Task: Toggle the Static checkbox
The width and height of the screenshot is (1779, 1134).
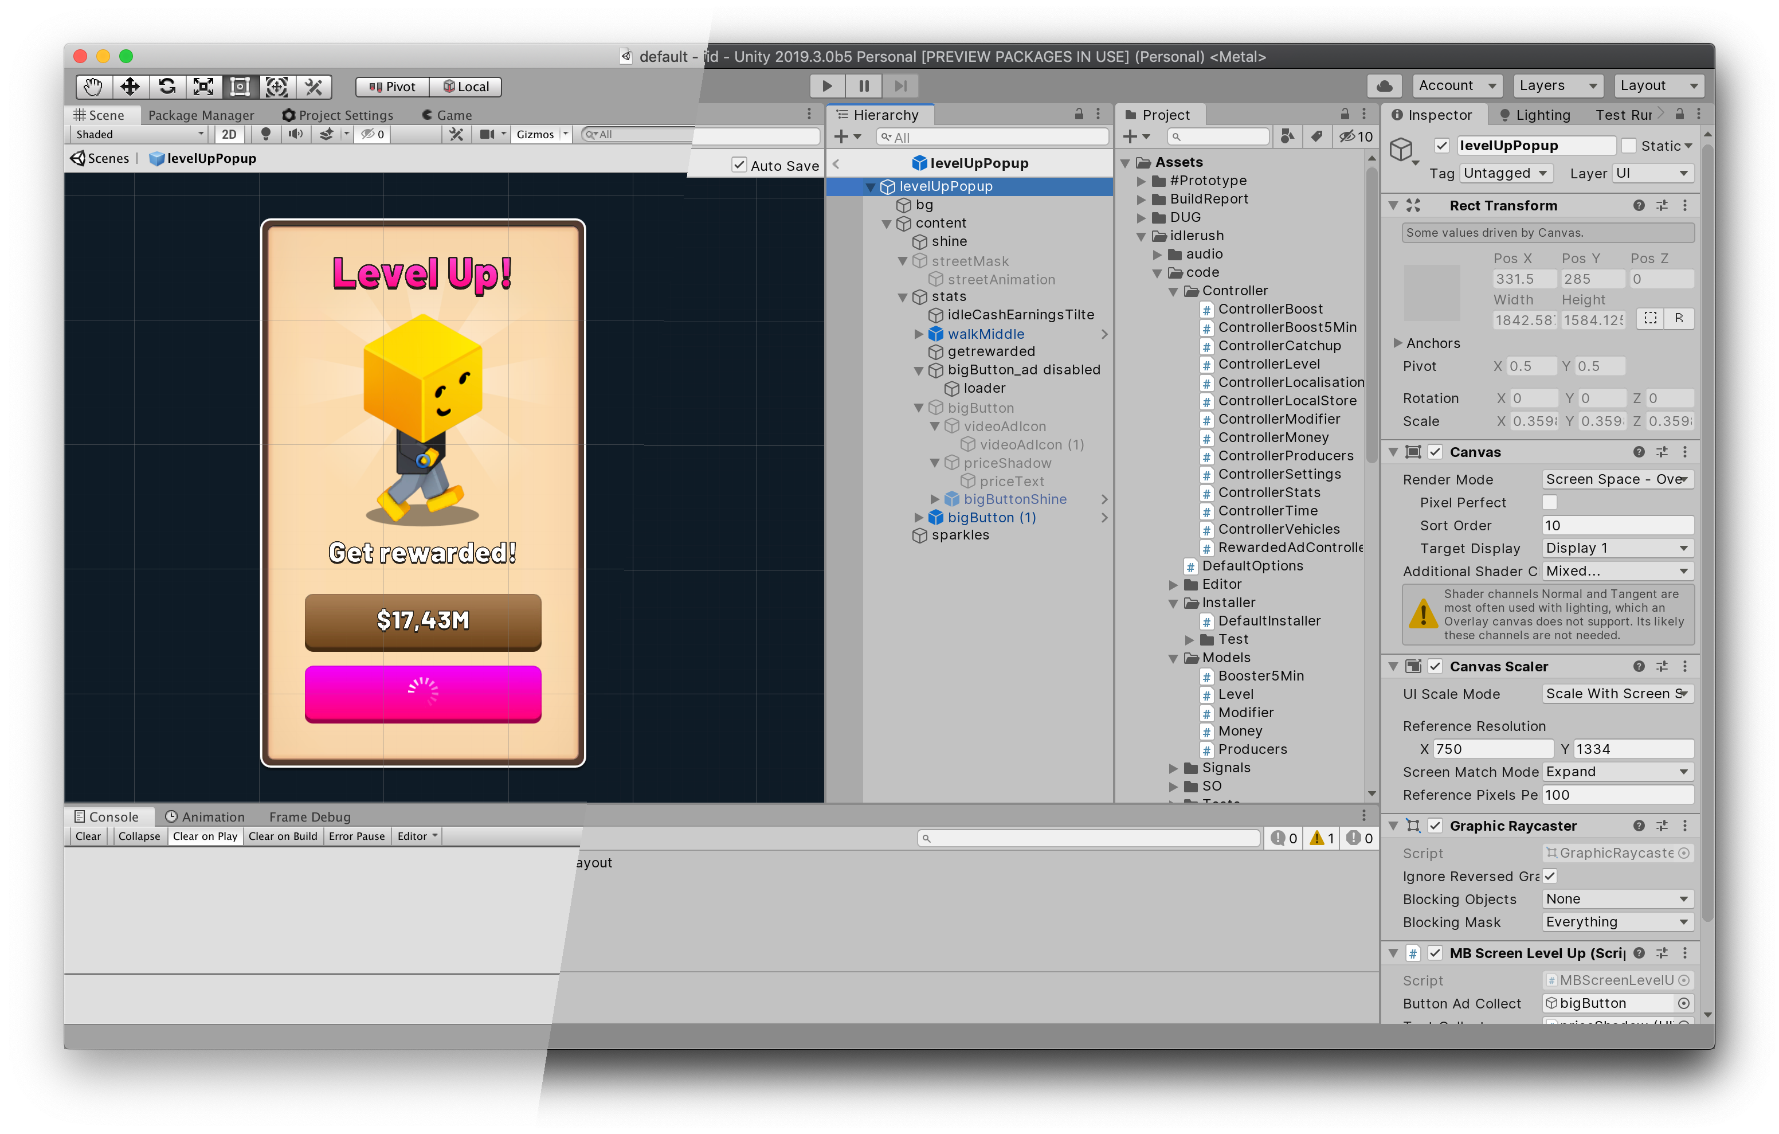Action: pos(1628,146)
